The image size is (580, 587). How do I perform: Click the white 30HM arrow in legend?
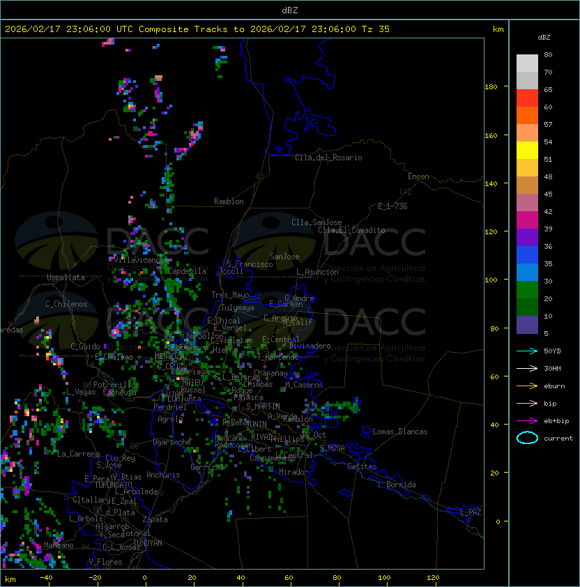(x=527, y=368)
